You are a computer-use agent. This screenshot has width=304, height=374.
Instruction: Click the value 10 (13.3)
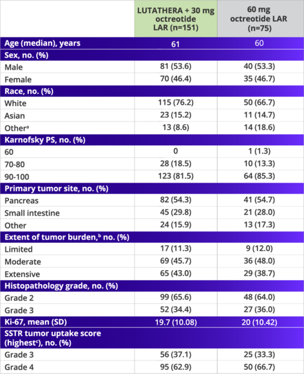click(x=260, y=163)
